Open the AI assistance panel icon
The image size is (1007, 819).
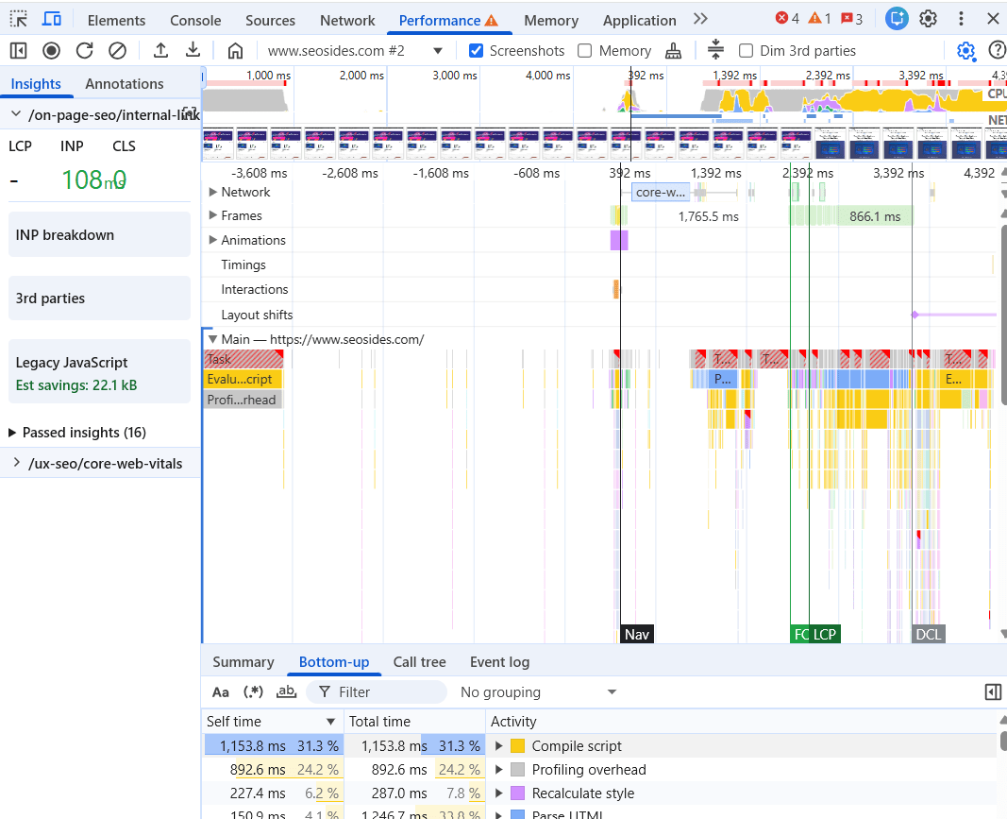pyautogui.click(x=897, y=19)
